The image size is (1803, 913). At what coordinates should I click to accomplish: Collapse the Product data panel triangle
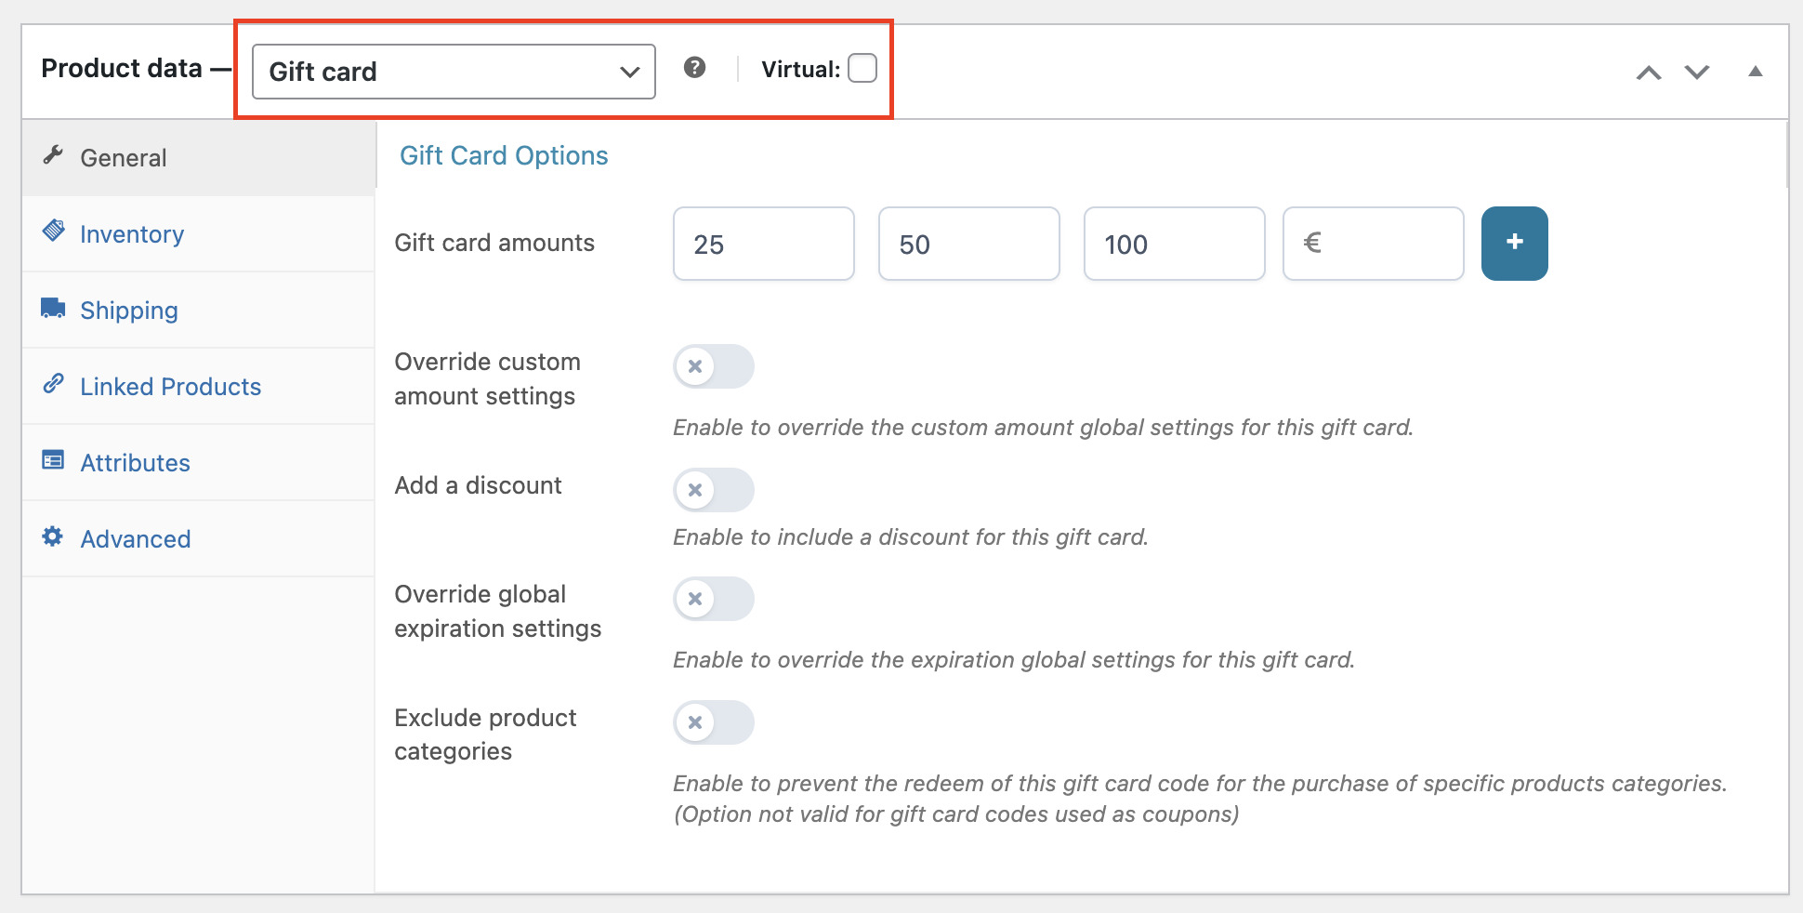tap(1756, 71)
